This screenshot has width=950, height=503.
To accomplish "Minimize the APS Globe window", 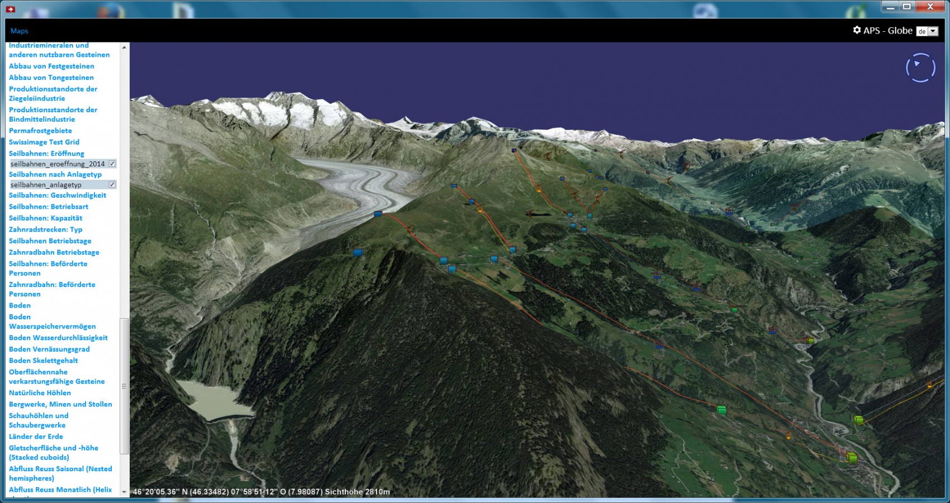I will click(x=891, y=7).
